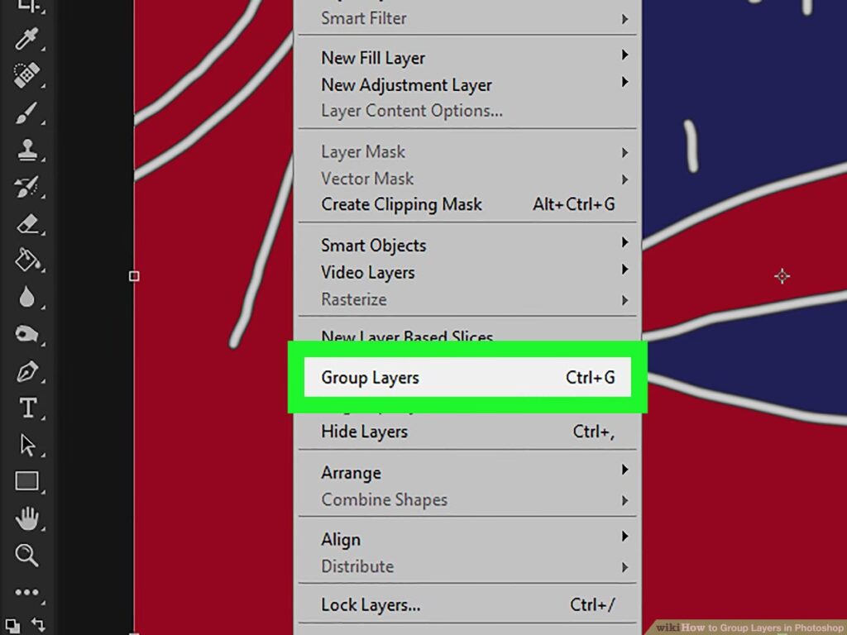The height and width of the screenshot is (635, 847).
Task: Select the Spot Healing Brush tool
Action: 26,76
